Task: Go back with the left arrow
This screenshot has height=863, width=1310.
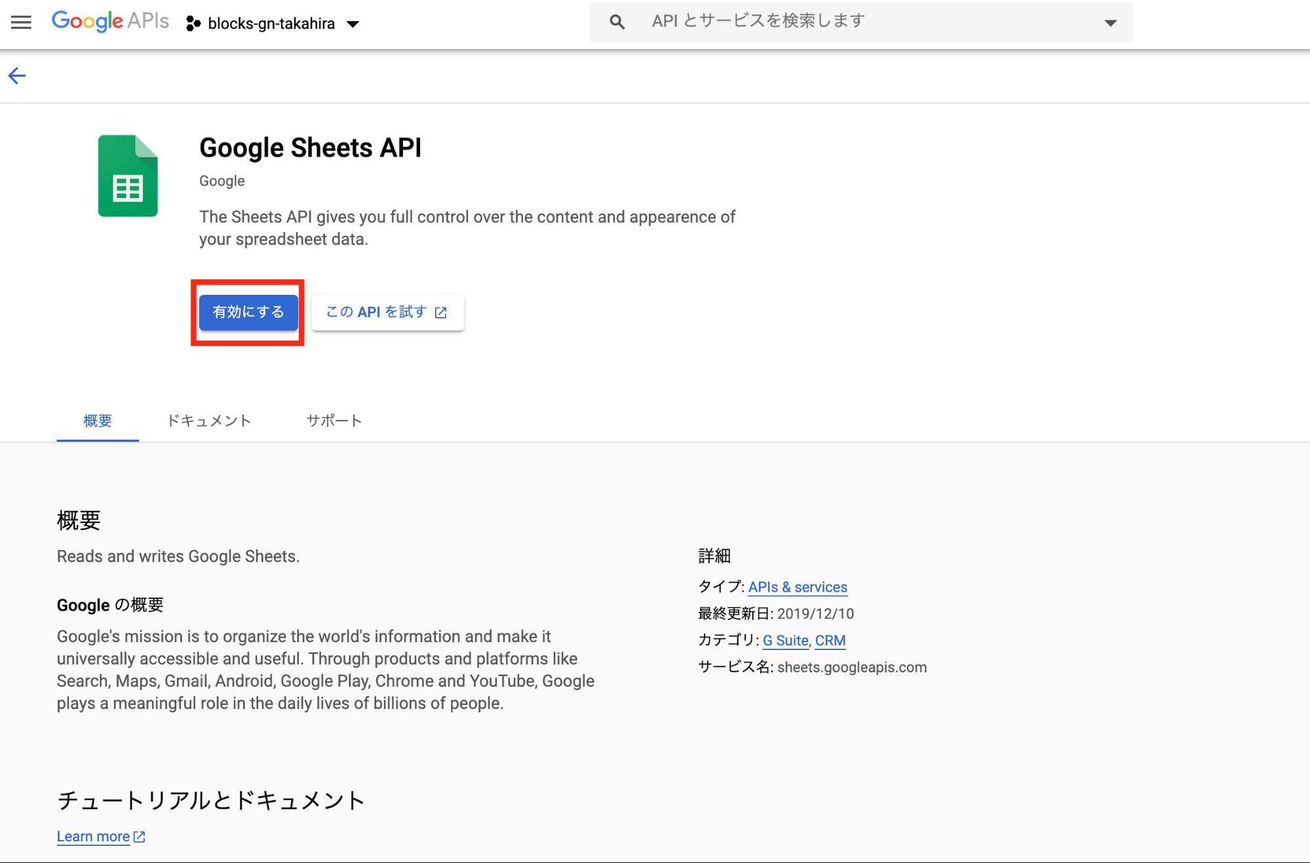Action: (17, 75)
